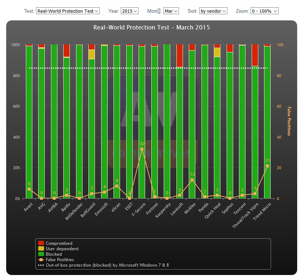Click the Avast false positives point labeled 6
The image size is (307, 279).
[29, 189]
